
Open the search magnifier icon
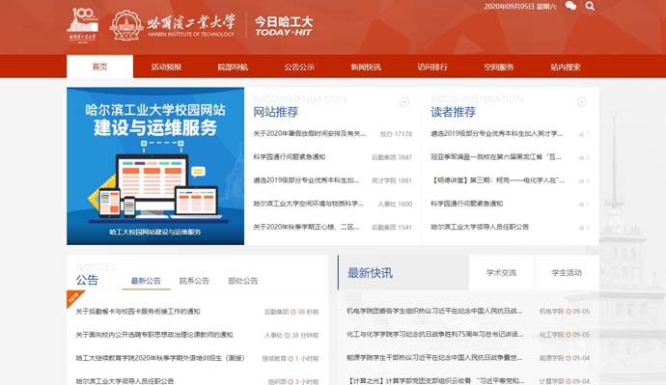590,6
